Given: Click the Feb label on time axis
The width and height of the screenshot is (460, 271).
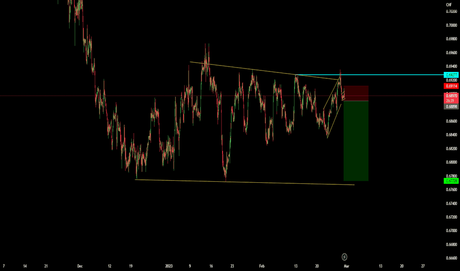Looking at the screenshot, I should 262,266.
